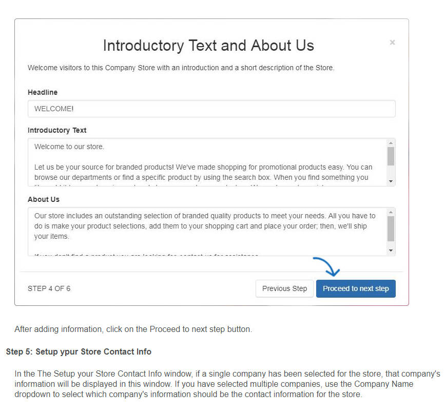
Task: Click the Step 5 Store Contact Info heading
Action: coord(79,351)
